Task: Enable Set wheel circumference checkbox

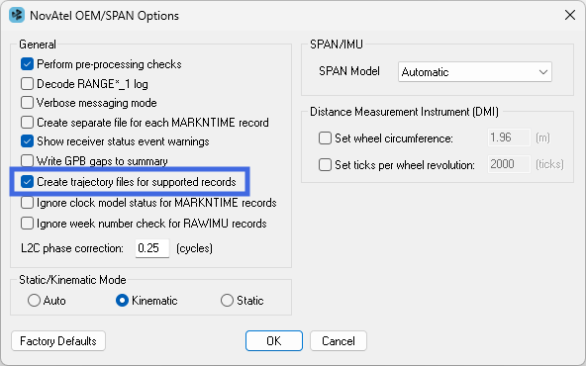Action: 325,137
